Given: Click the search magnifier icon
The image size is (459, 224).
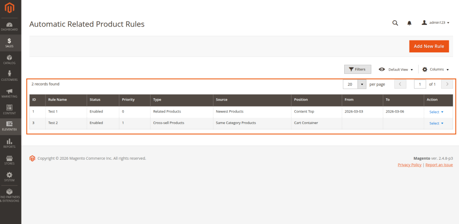Looking at the screenshot, I should [x=395, y=23].
